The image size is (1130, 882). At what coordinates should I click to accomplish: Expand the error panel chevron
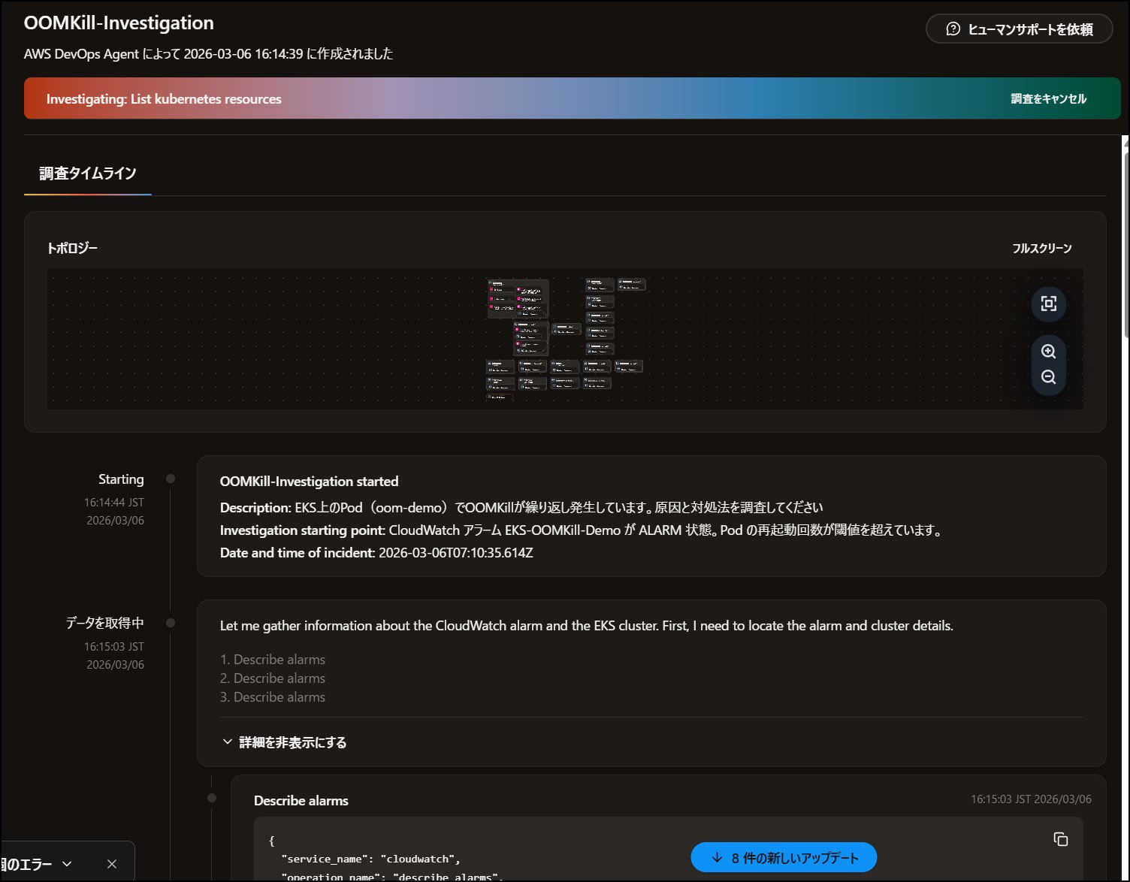coord(68,863)
